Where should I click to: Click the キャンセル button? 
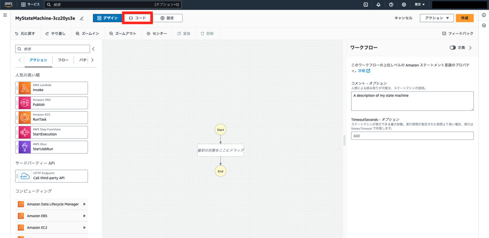pyautogui.click(x=403, y=18)
